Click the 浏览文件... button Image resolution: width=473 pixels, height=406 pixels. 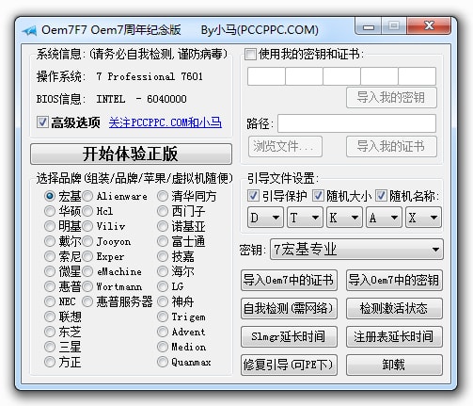point(285,146)
